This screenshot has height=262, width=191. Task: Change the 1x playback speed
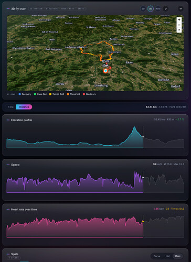point(181,9)
